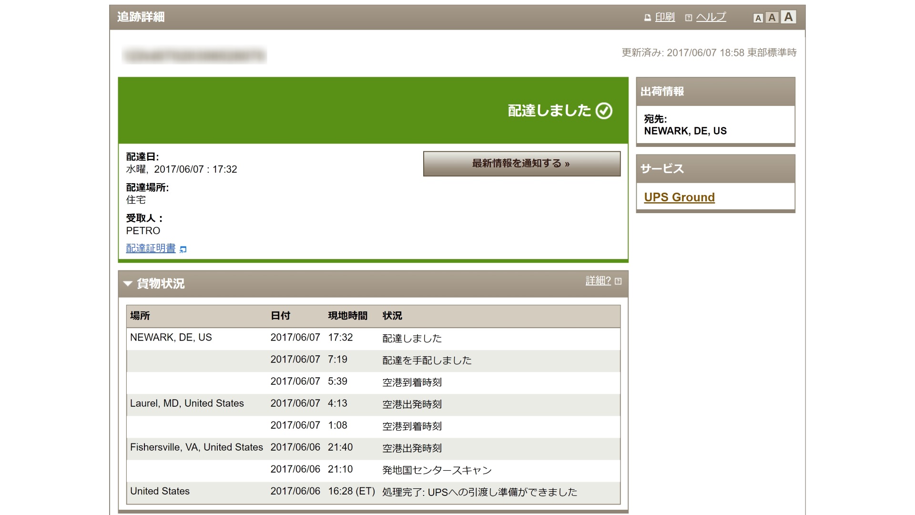Click the 詳細? details link
Viewport: 915px width, 515px height.
(598, 281)
